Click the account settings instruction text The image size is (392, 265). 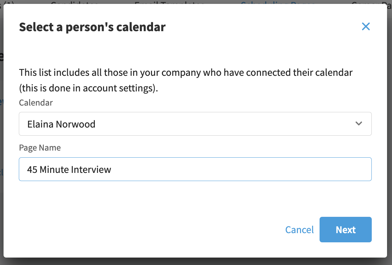pos(88,88)
